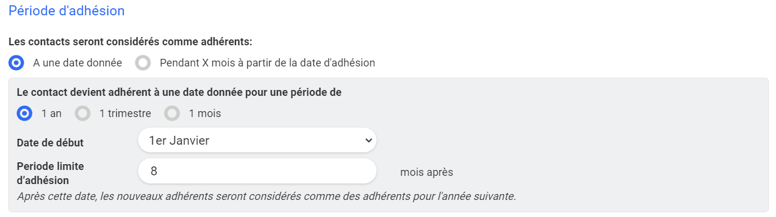Screen dimensions: 776x217
Task: Click the "1 trimestre" label text
Action: (x=125, y=113)
